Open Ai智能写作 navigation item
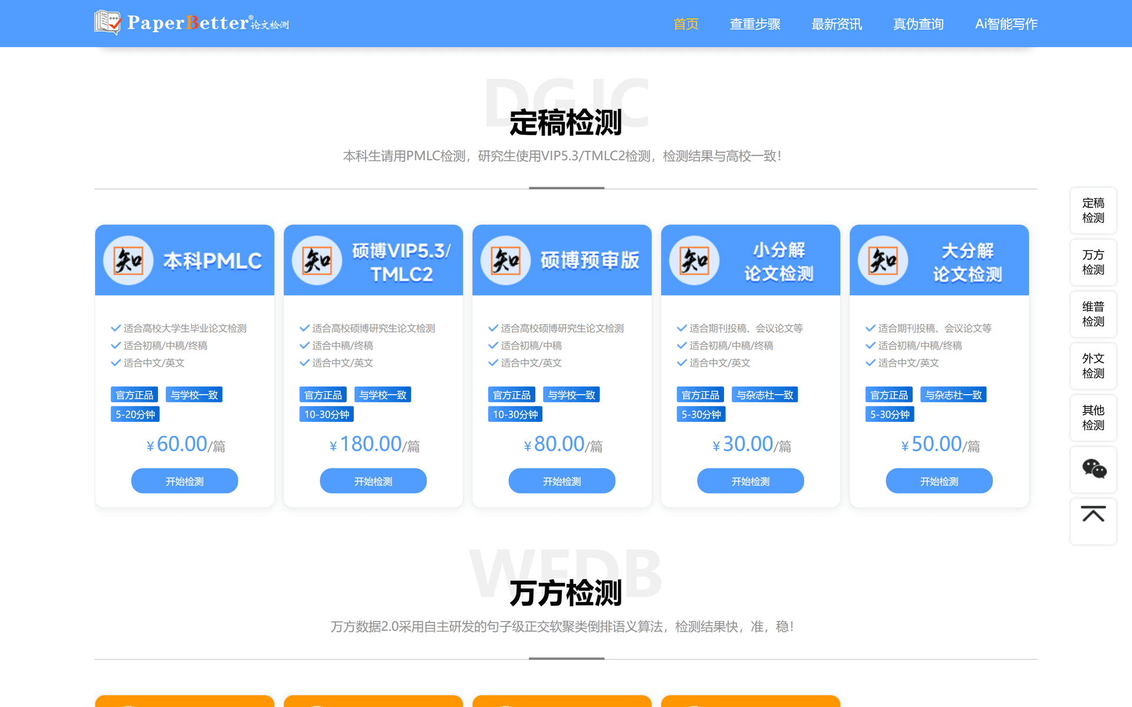This screenshot has width=1132, height=707. point(1006,24)
